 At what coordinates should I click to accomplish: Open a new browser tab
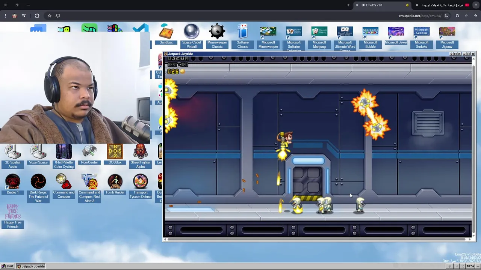click(348, 5)
